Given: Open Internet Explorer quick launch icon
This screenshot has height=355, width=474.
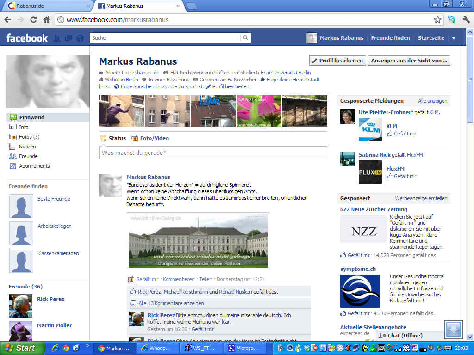Looking at the screenshot, I should (56, 348).
